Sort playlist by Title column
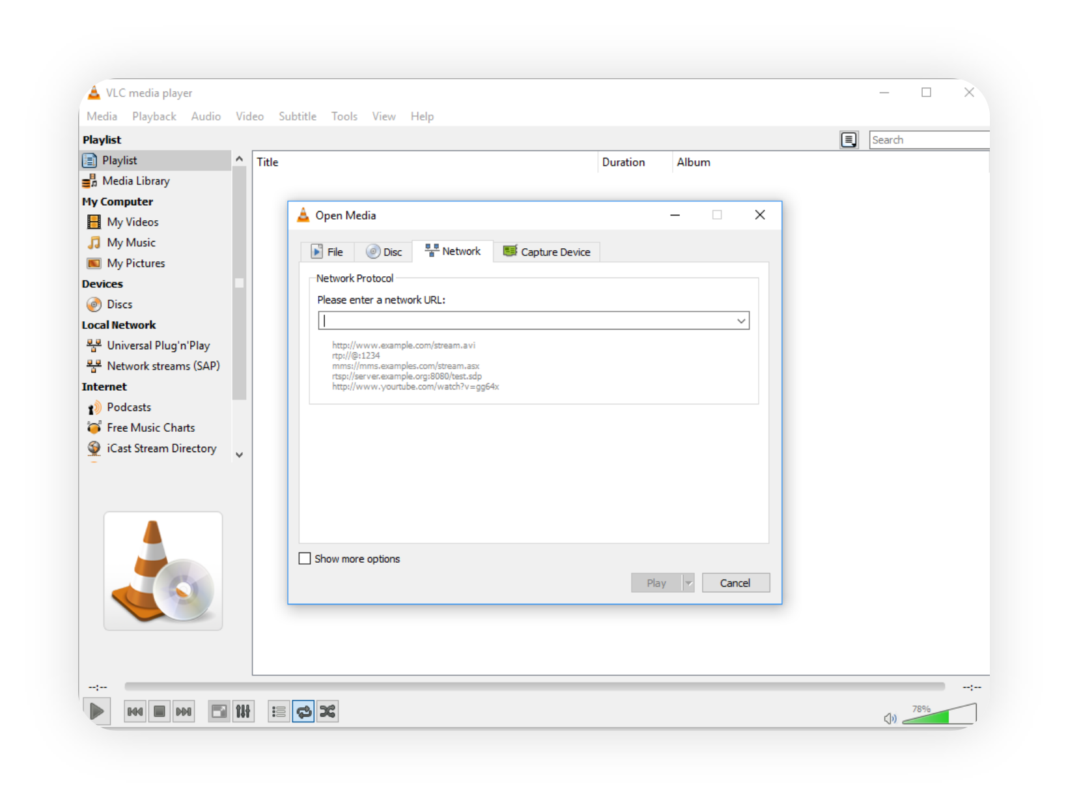1068x809 pixels. [425, 162]
